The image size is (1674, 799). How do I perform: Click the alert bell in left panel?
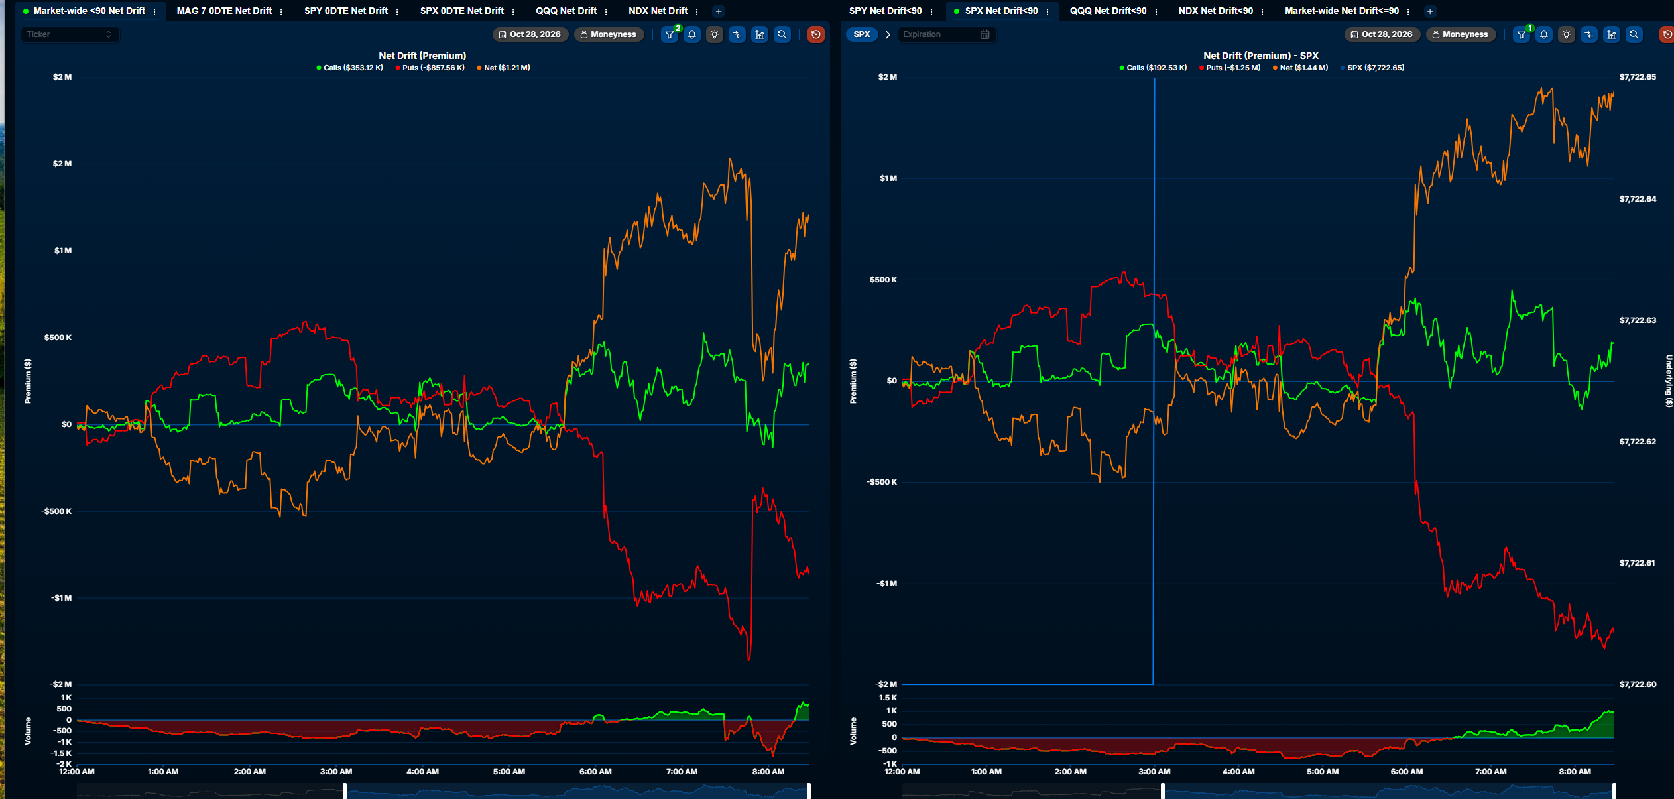click(692, 34)
